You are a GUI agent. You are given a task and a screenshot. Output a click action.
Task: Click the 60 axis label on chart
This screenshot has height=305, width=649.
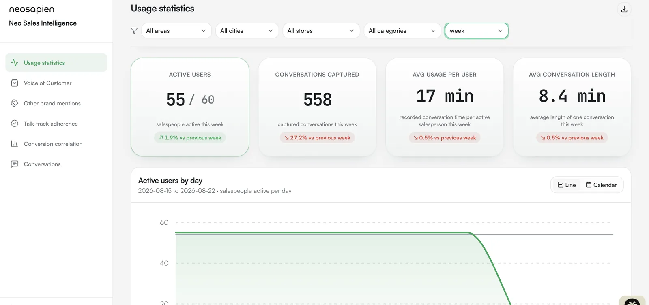pyautogui.click(x=164, y=222)
